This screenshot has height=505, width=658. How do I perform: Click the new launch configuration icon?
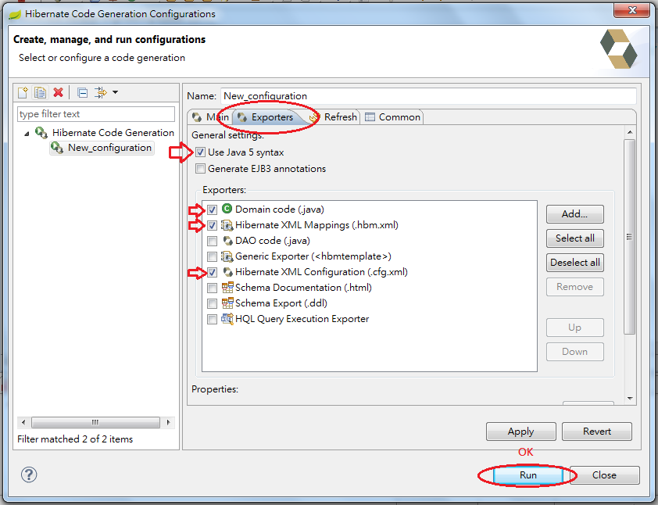coord(23,92)
